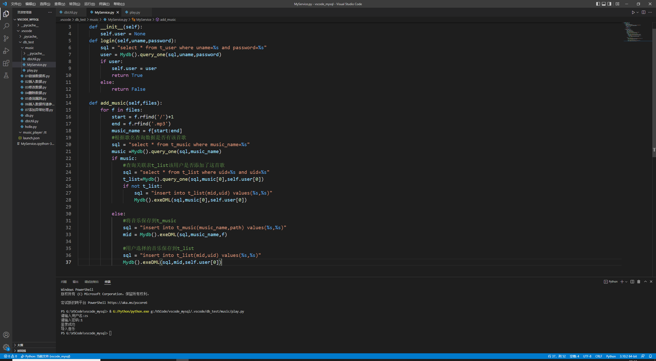Click add_music breadcrumb item

(x=166, y=19)
